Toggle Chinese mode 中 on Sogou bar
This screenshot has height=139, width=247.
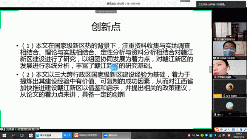[221, 130]
